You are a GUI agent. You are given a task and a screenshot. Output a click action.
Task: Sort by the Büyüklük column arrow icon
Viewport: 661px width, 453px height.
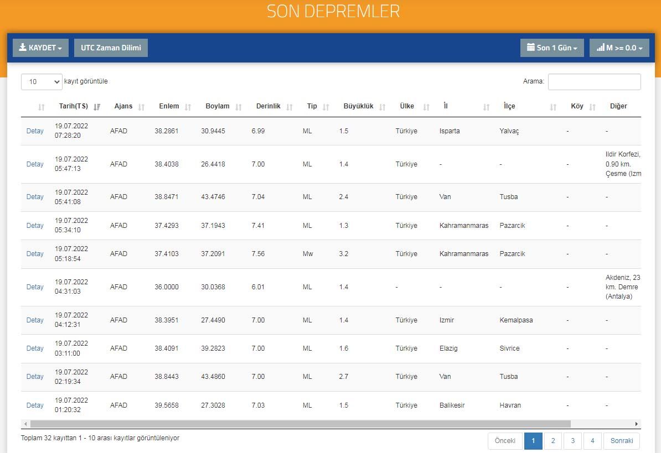point(383,107)
